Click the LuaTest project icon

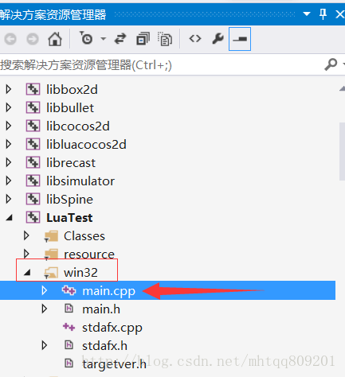33,217
